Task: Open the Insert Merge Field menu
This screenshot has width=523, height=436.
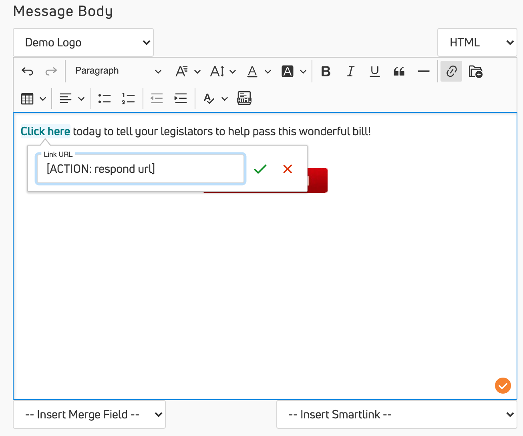Action: pos(89,414)
